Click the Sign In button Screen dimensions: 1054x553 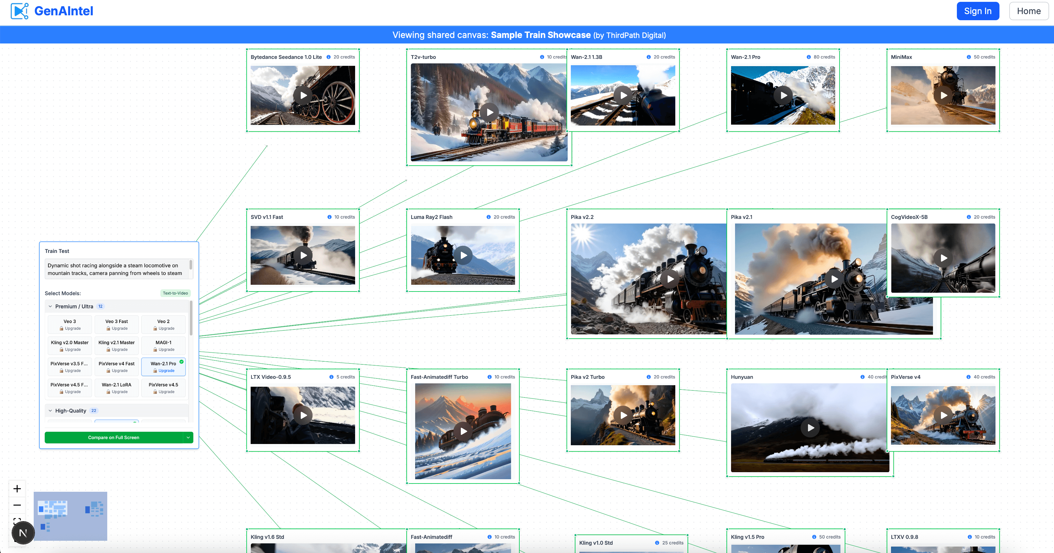tap(977, 11)
